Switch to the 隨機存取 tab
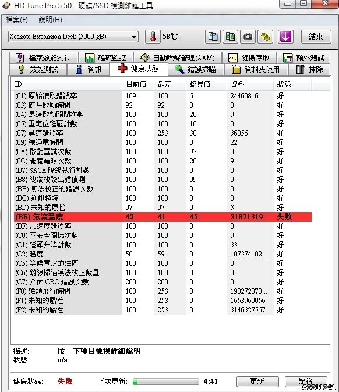339x392 pixels. [x=249, y=58]
